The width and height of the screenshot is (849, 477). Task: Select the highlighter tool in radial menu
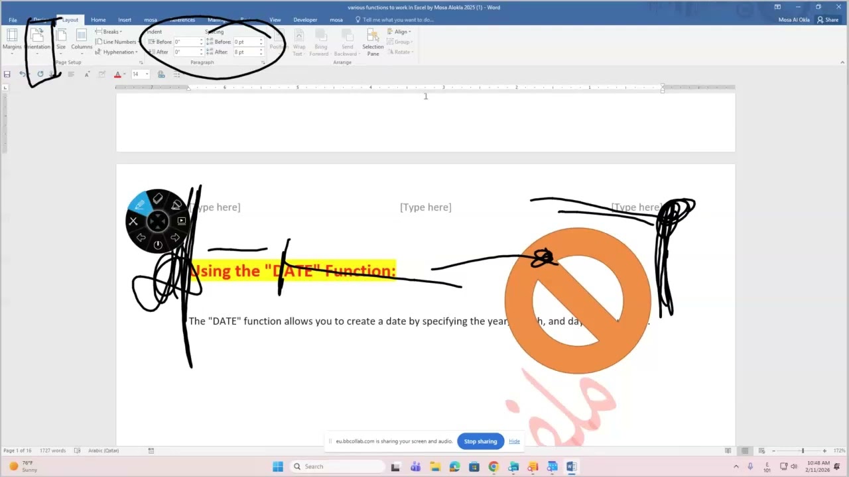click(x=176, y=205)
